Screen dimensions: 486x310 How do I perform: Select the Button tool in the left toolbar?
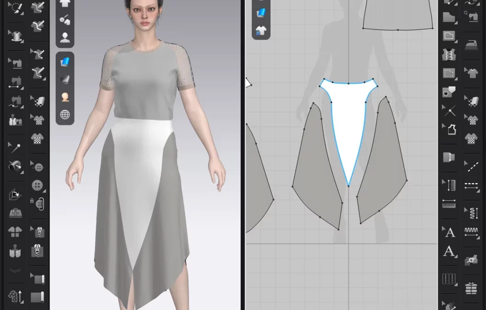point(38,185)
